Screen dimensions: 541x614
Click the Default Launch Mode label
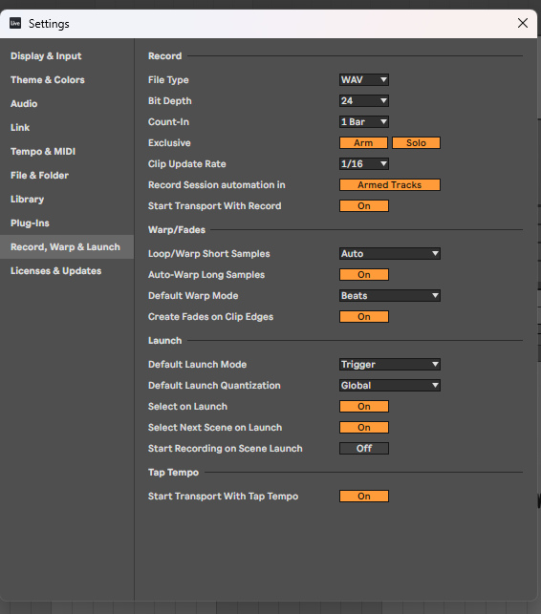point(197,365)
